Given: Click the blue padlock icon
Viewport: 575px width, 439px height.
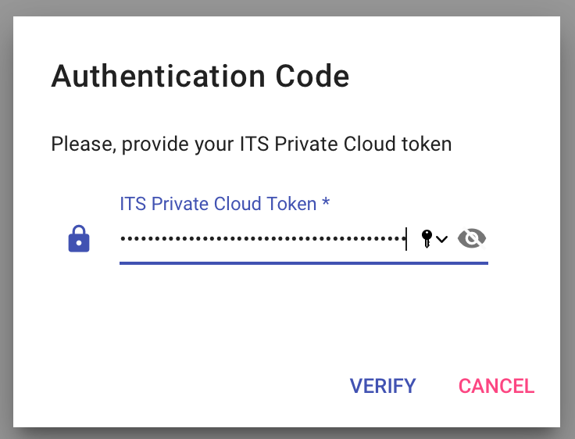Looking at the screenshot, I should [x=79, y=238].
